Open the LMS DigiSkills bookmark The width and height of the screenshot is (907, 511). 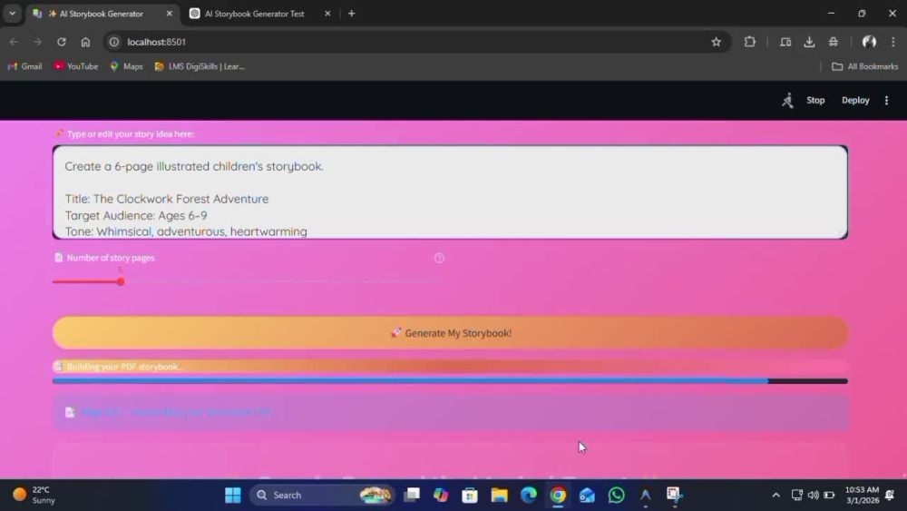pos(200,66)
